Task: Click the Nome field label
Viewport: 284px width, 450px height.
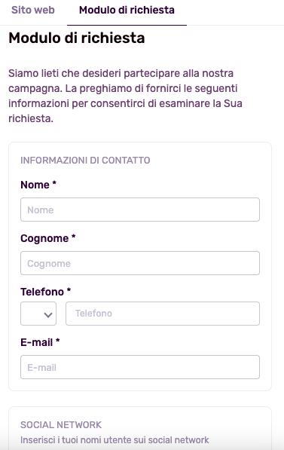Action: (x=35, y=185)
